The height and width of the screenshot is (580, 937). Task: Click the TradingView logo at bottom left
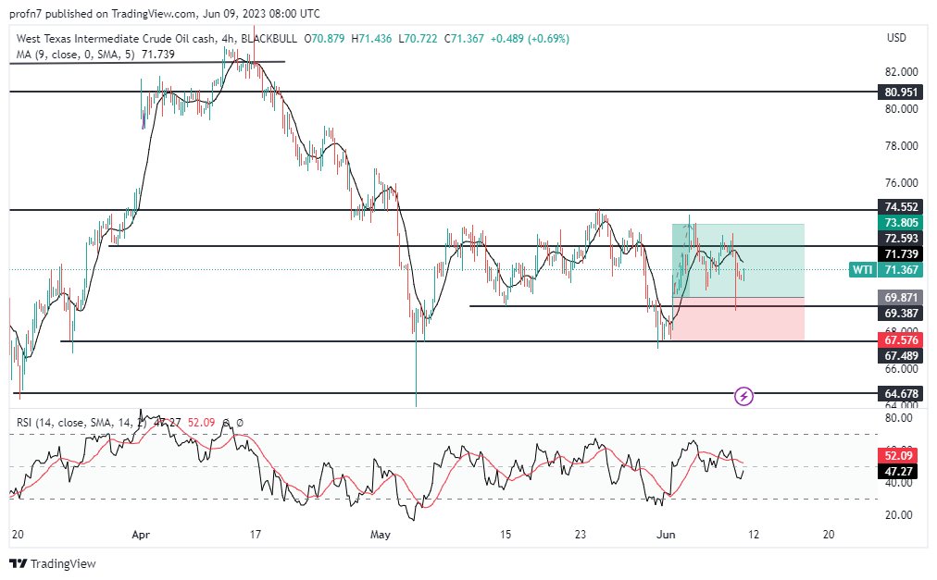pos(51,562)
